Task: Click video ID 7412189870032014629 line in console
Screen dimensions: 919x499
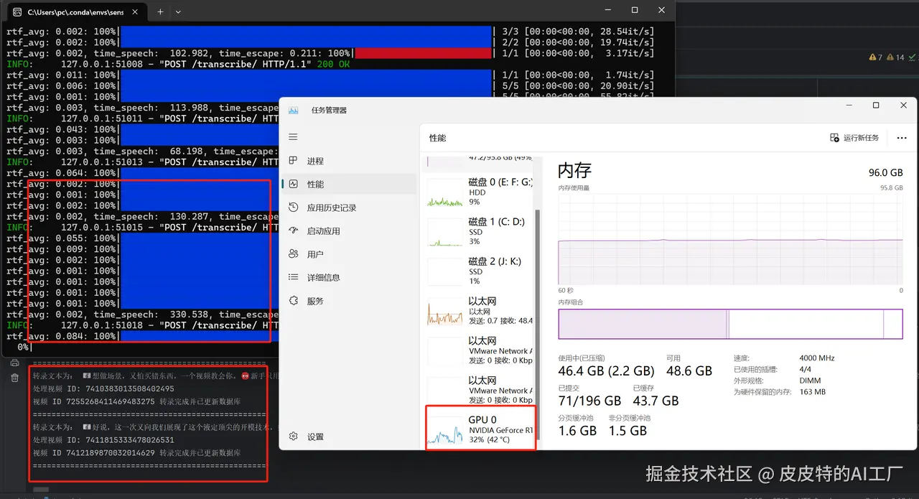Action: point(136,453)
